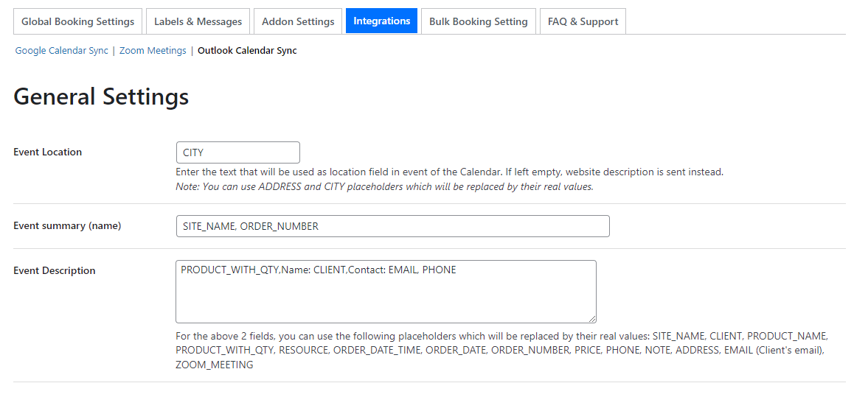Focus the Event Location text field
This screenshot has height=397, width=854.
[237, 152]
